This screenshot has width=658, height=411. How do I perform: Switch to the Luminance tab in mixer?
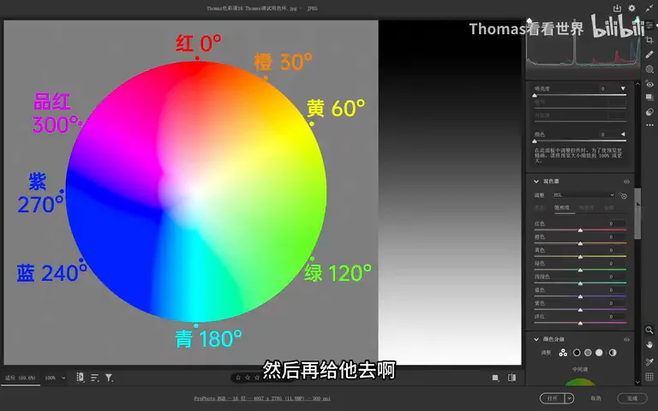(586, 207)
